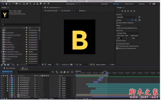Open the Full resolution dropdown in viewer
The width and height of the screenshot is (161, 100).
click(x=84, y=65)
